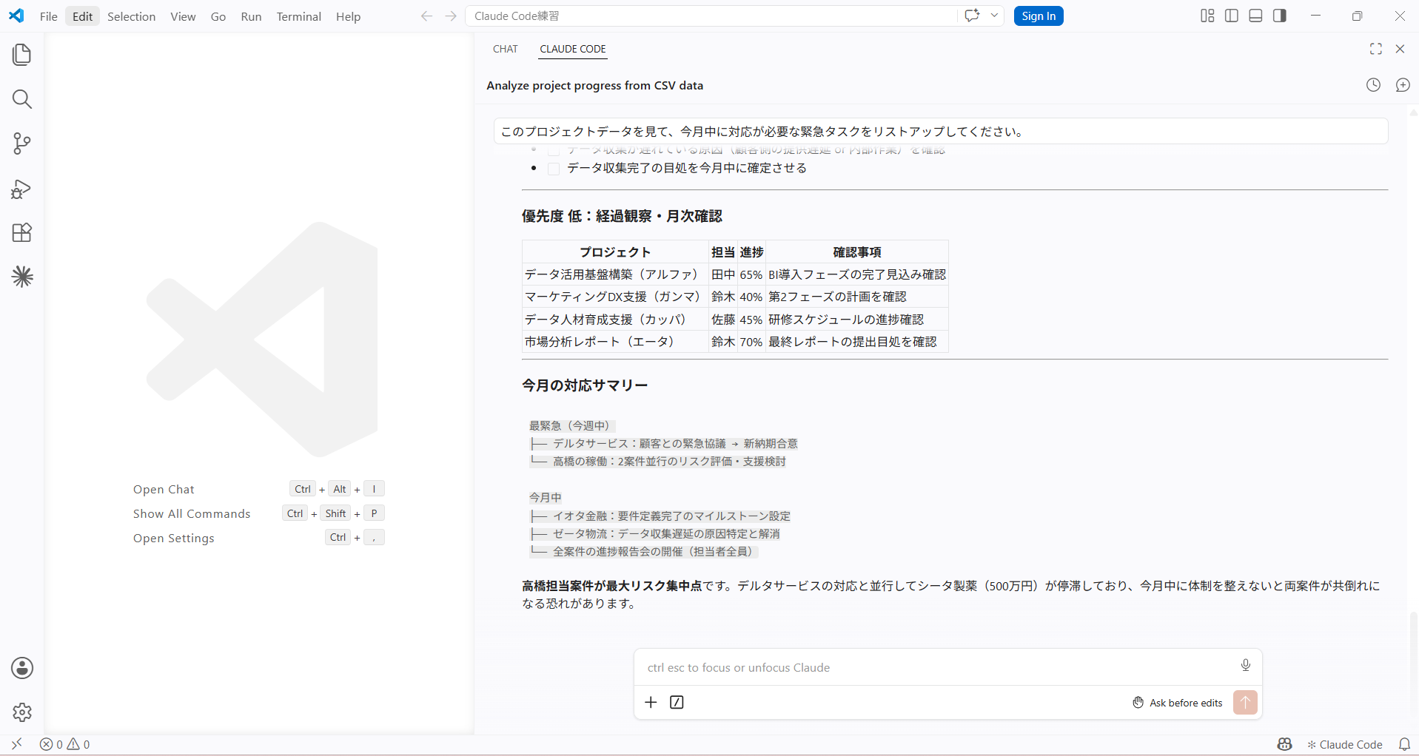Image resolution: width=1419 pixels, height=756 pixels.
Task: Go forward with the navigation arrow
Action: point(451,16)
